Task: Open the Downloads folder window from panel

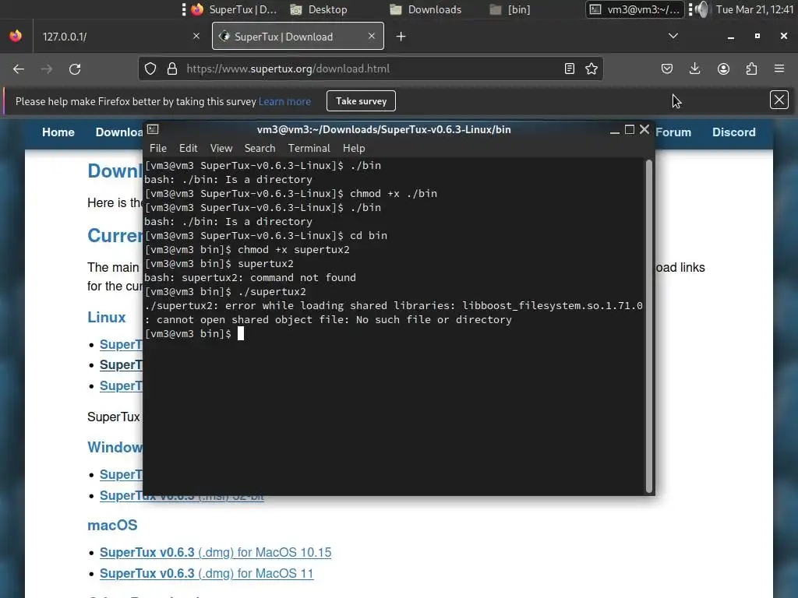Action: [425, 9]
